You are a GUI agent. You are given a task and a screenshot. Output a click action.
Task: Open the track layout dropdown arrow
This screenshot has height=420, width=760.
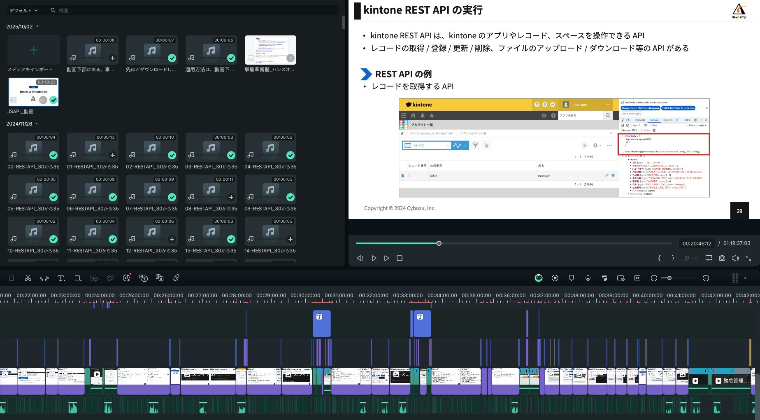tap(745, 278)
